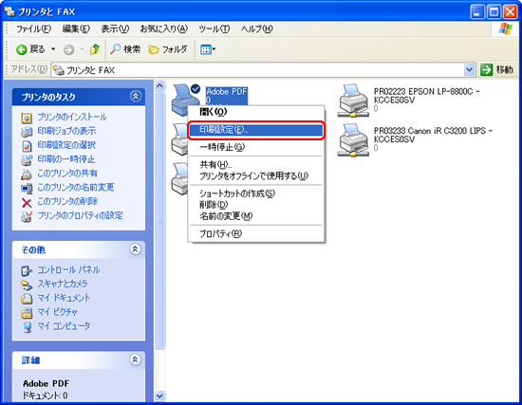Collapse the その他 panel
The width and height of the screenshot is (522, 405).
(135, 249)
